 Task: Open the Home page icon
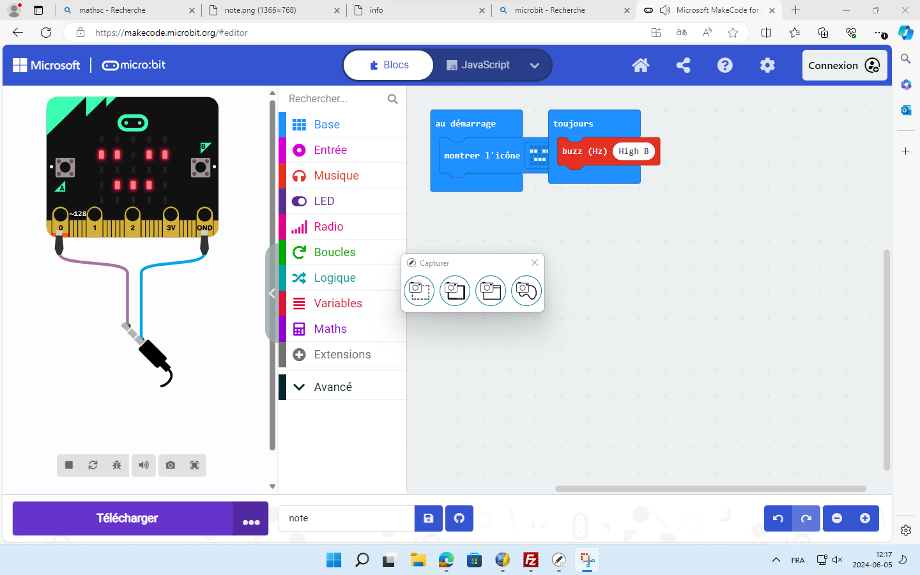(641, 65)
